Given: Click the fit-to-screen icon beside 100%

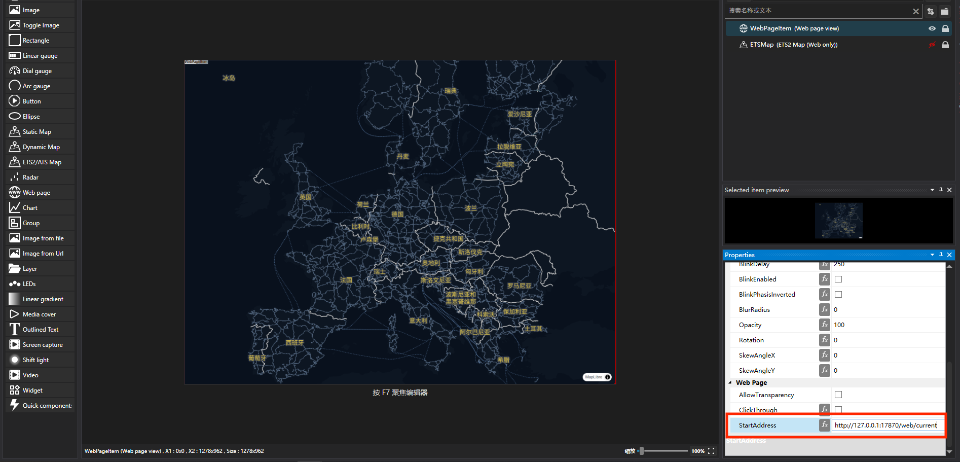Looking at the screenshot, I should tap(711, 451).
